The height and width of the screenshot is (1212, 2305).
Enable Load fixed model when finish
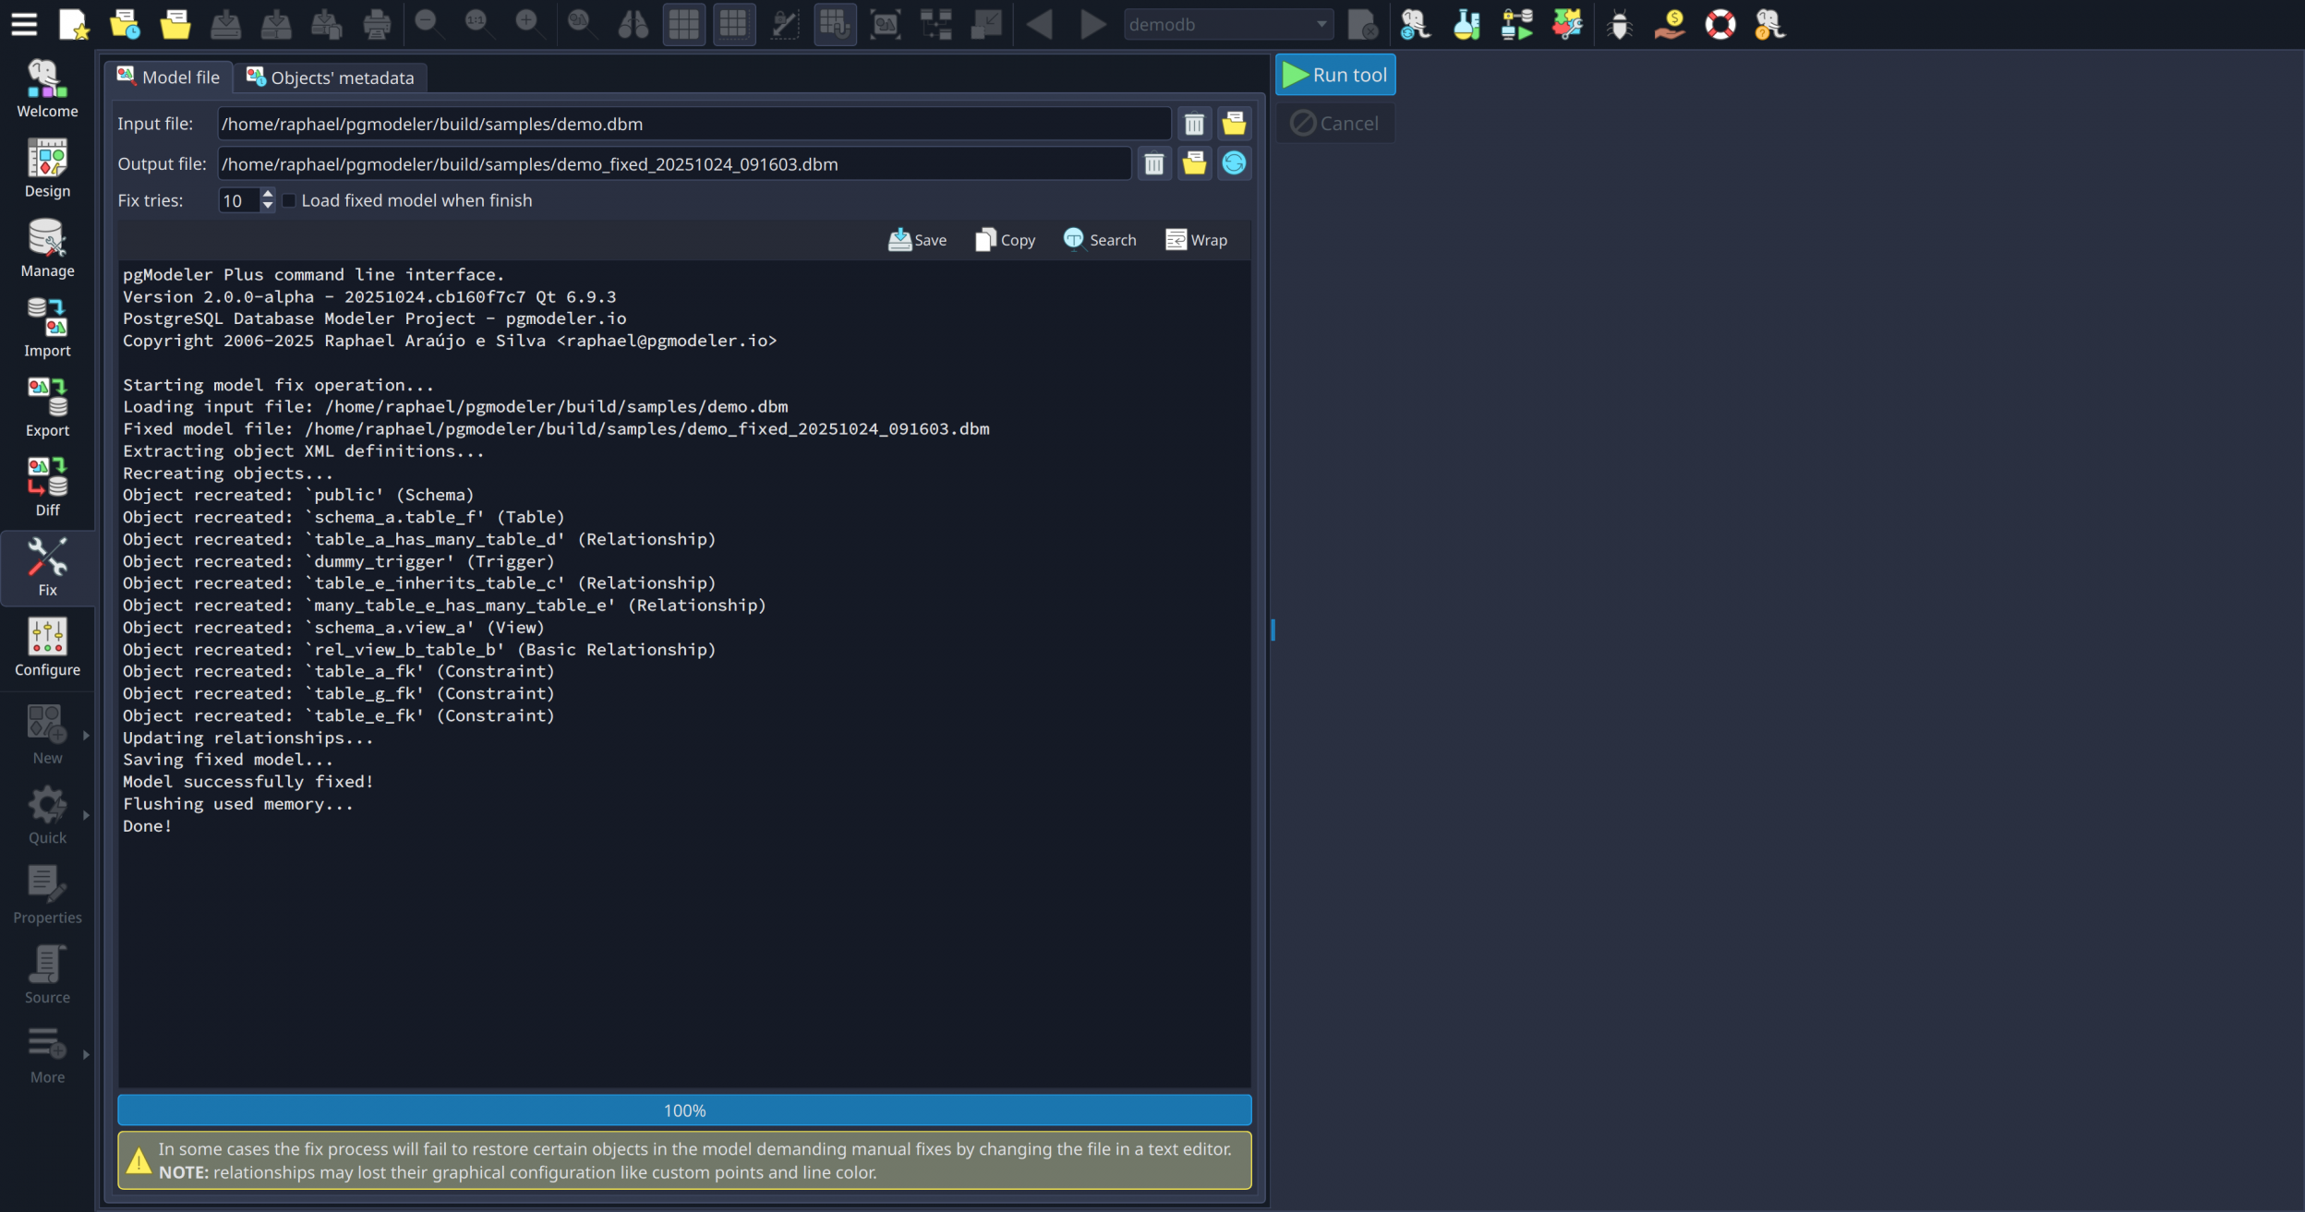[x=290, y=200]
